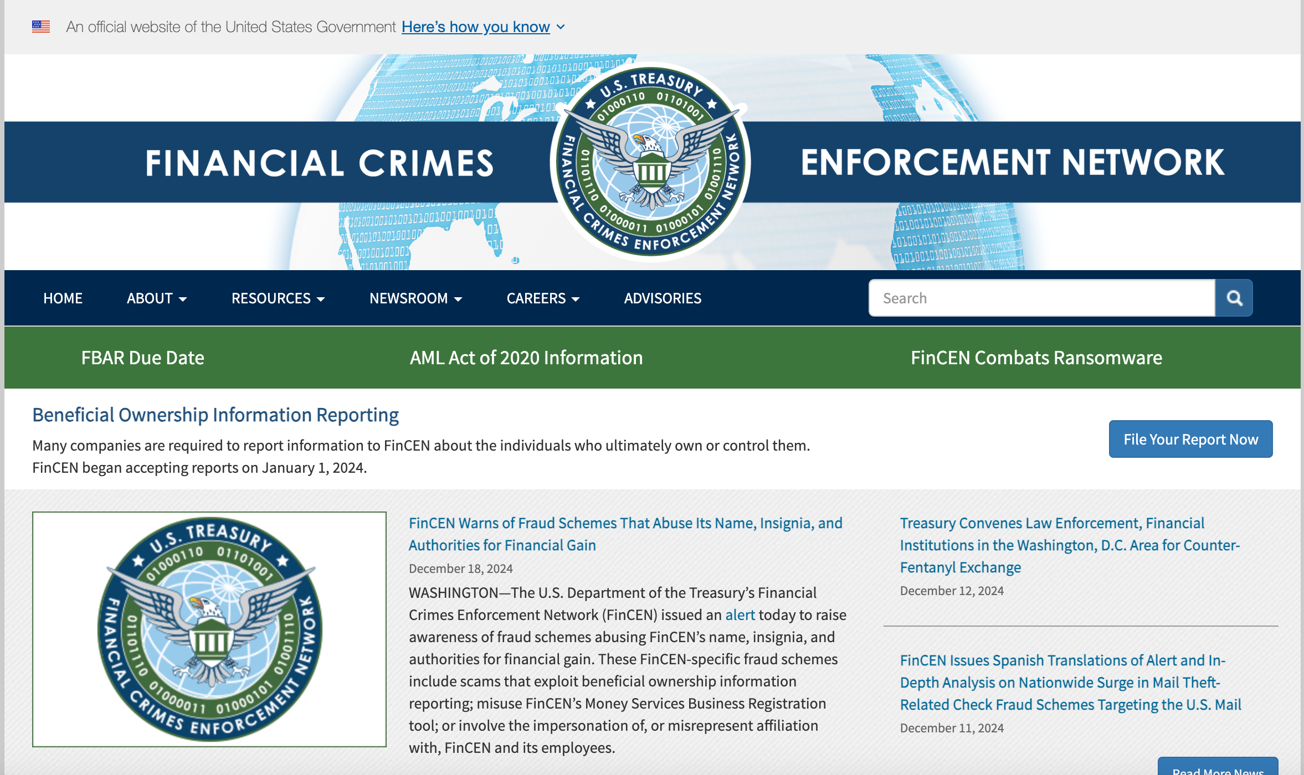
Task: Click the US flag icon
Action: pyautogui.click(x=41, y=27)
